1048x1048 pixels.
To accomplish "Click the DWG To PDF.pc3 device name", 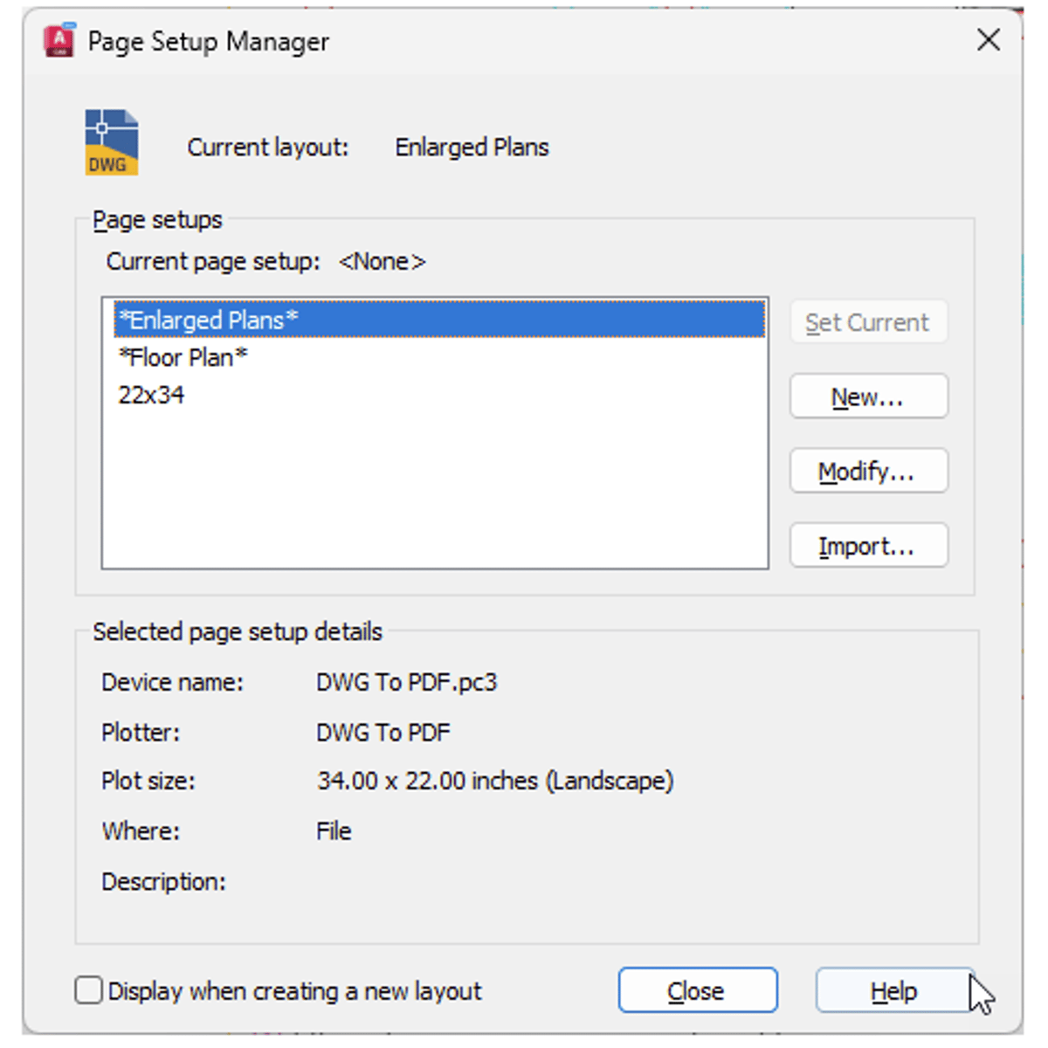I will click(x=406, y=682).
